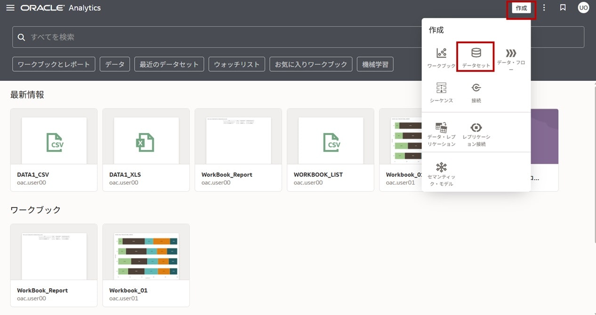
Task: Click the 最新情報 section heading
Action: pos(27,95)
